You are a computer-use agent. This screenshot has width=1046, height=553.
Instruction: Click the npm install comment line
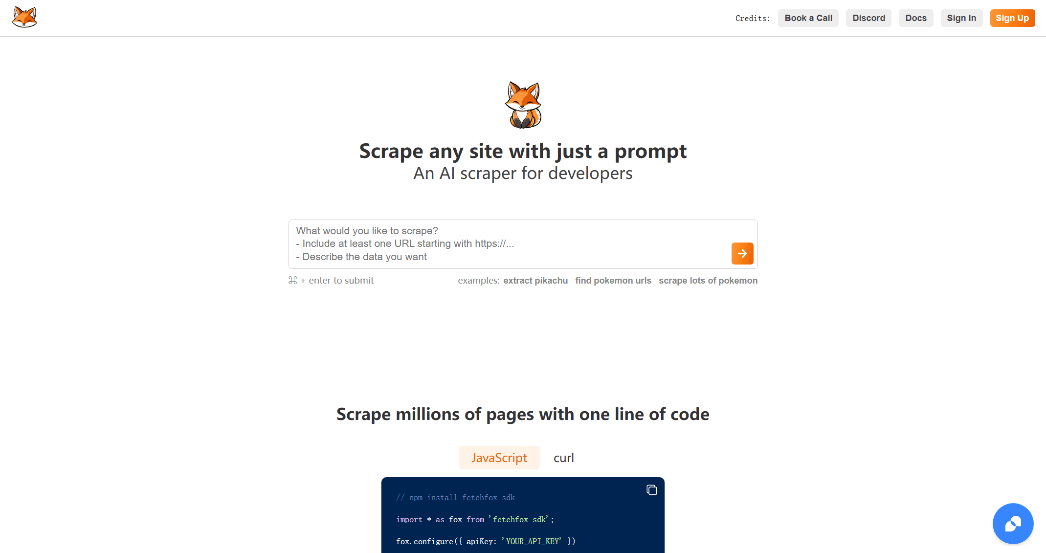[455, 498]
